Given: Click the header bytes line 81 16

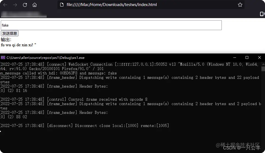Looking at the screenshot, I should [x=13, y=91].
